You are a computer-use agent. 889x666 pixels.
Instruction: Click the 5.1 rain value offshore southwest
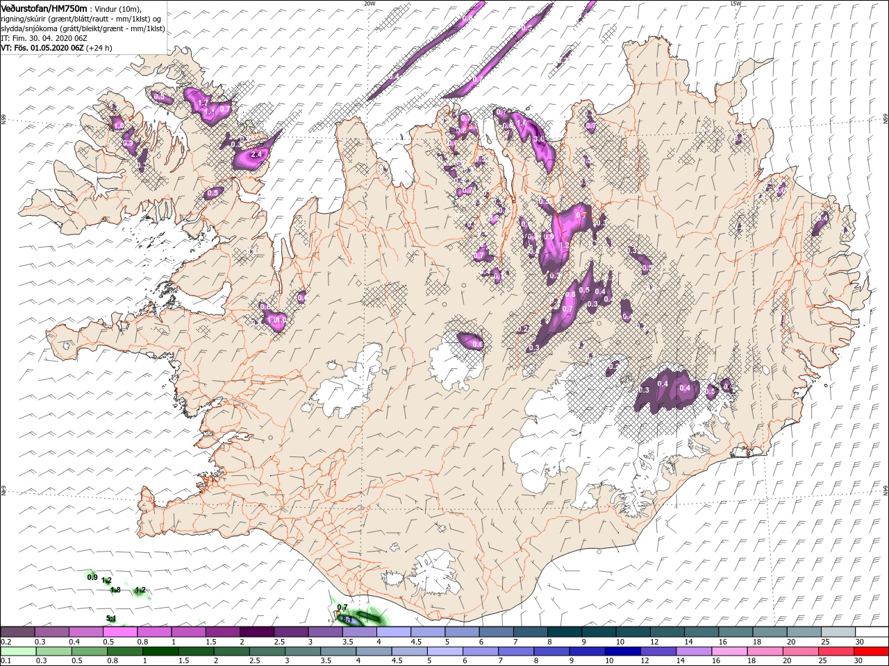point(111,618)
